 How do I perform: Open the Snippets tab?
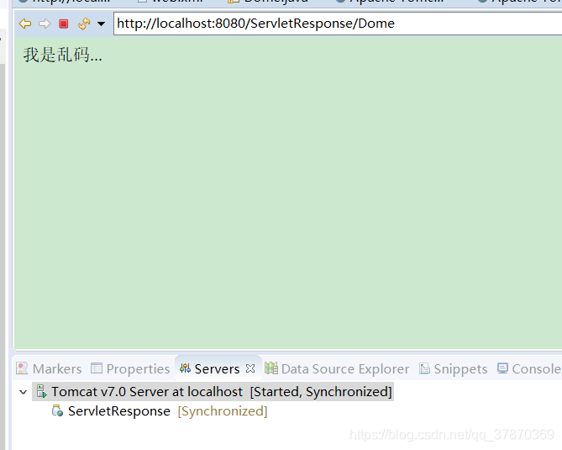pos(454,368)
